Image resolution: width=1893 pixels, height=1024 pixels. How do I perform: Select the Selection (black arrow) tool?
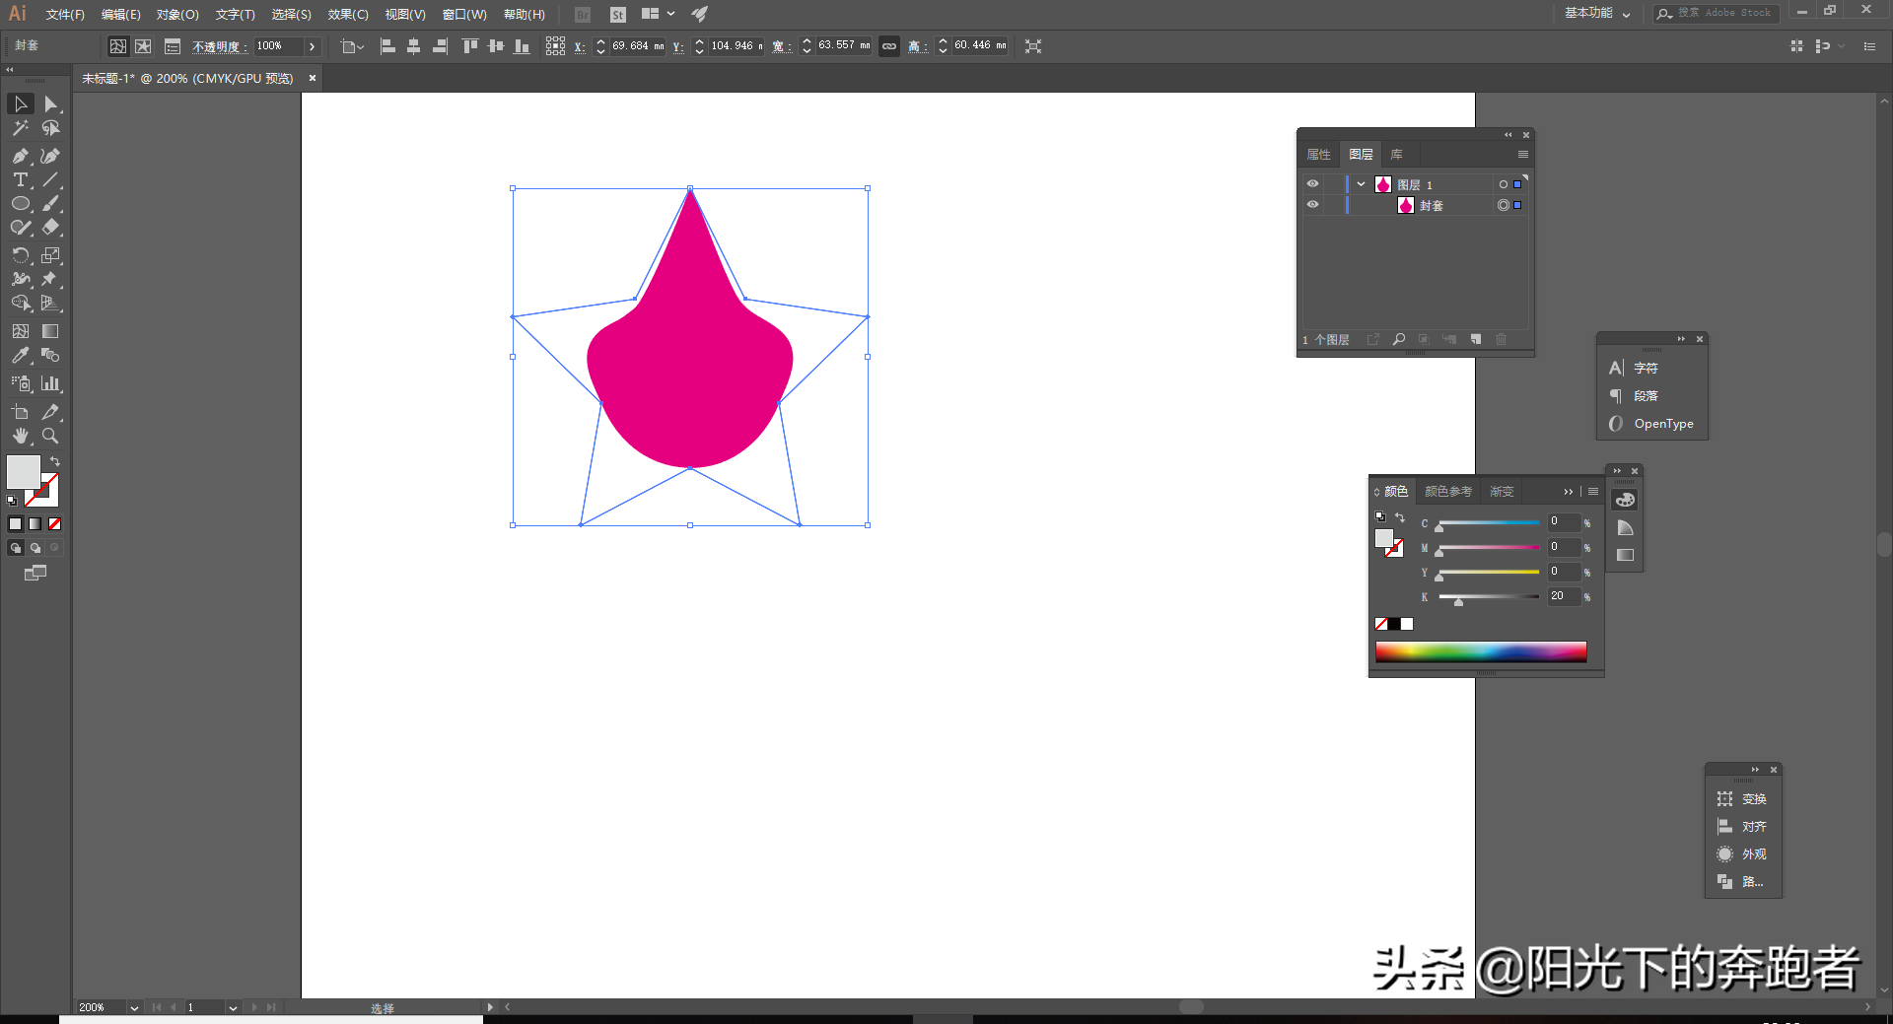click(21, 104)
